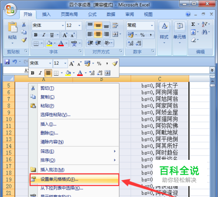The width and height of the screenshot is (218, 197).
Task: Apply comma style in ribbon number group
Action: pos(151,35)
